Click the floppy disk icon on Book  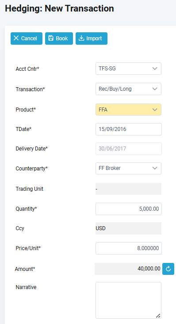click(x=51, y=38)
